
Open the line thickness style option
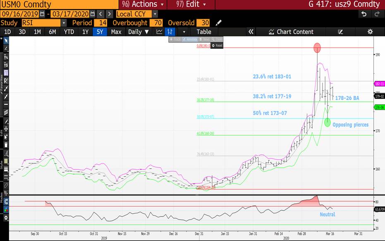[6, 169]
